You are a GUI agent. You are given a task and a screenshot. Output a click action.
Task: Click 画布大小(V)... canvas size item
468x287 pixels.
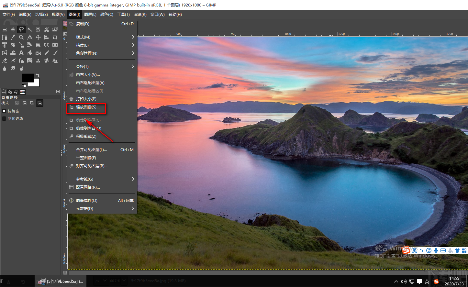point(88,75)
